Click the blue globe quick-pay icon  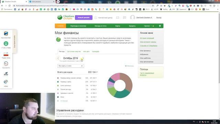pos(6,34)
